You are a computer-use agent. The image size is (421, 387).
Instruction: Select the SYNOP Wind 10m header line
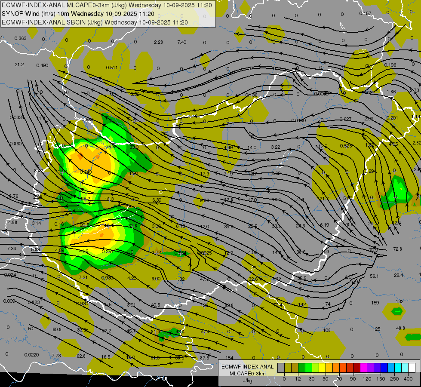[78, 14]
